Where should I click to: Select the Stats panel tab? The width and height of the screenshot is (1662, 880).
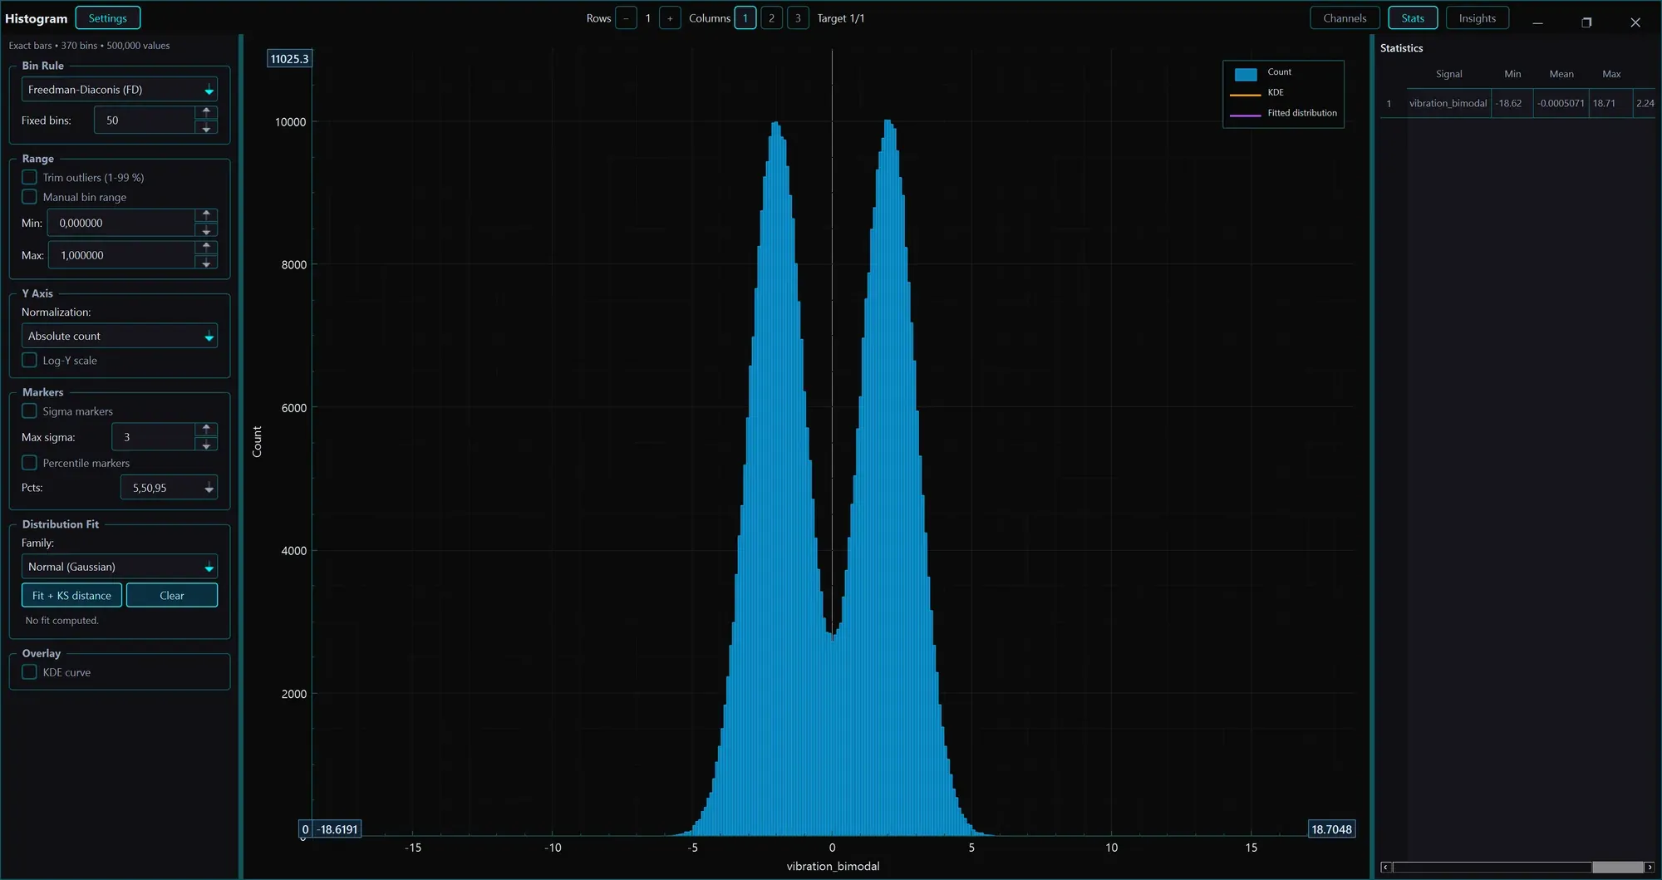point(1413,17)
